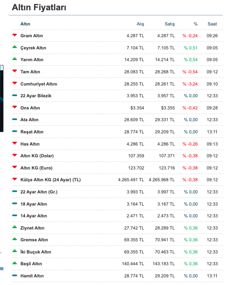Open the Külçe Altın KG (24 Ayar) link
Viewport: 230px width, 285px height.
tap(50, 180)
